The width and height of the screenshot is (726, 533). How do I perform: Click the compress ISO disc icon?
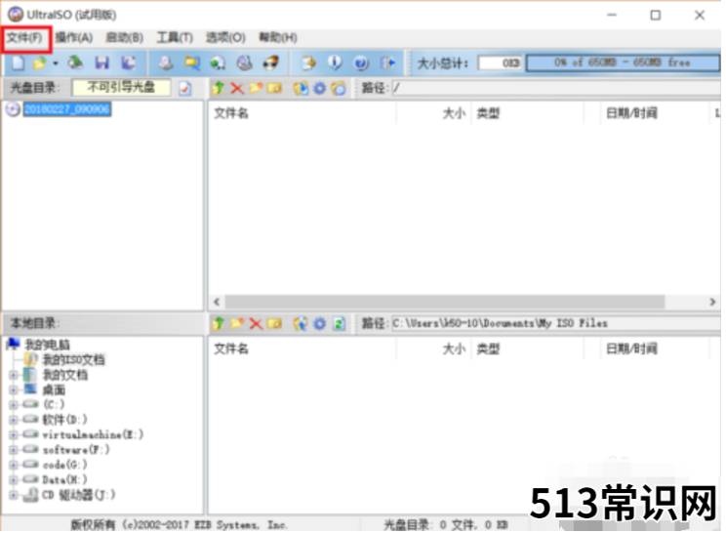click(245, 62)
